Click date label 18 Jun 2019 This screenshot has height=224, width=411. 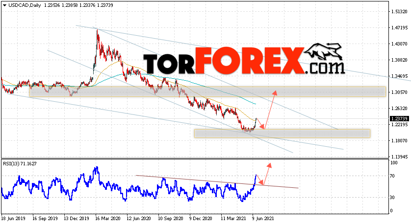12,219
